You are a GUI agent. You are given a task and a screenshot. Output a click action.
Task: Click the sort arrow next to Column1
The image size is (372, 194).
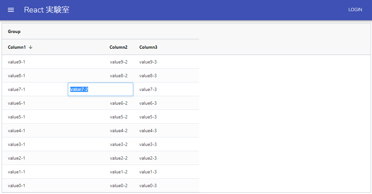[x=30, y=47]
